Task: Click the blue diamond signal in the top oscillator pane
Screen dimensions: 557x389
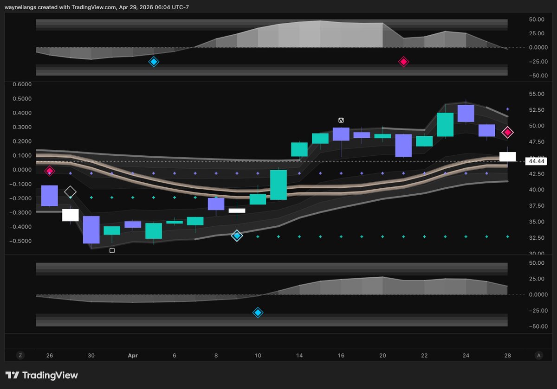Action: (x=154, y=62)
